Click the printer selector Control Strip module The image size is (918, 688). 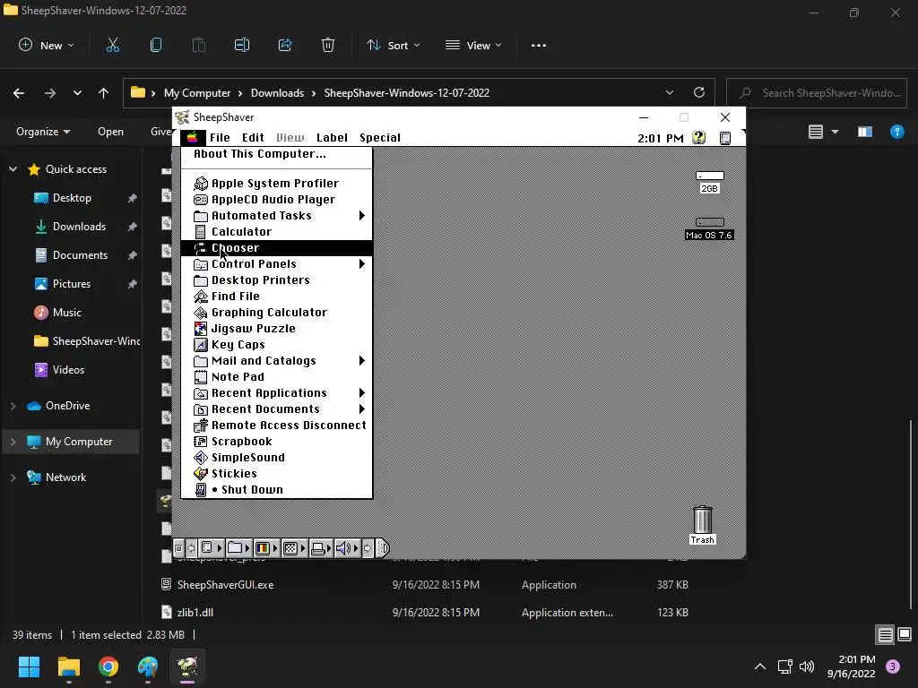(321, 548)
